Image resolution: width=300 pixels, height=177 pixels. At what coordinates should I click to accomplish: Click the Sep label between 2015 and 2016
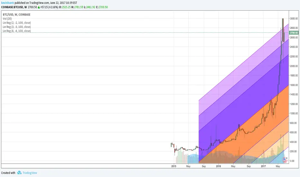204,166
